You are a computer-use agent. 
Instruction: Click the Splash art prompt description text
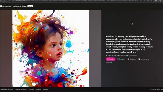click(x=129, y=44)
